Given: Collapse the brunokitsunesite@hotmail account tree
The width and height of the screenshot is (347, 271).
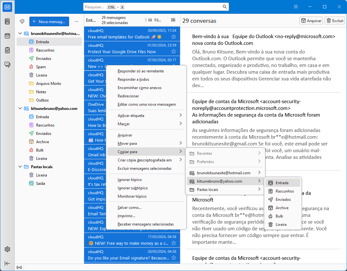Looking at the screenshot, I should coord(20,33).
